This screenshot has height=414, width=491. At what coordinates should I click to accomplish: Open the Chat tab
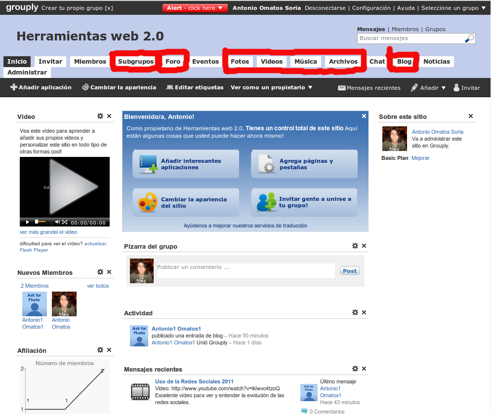(377, 61)
